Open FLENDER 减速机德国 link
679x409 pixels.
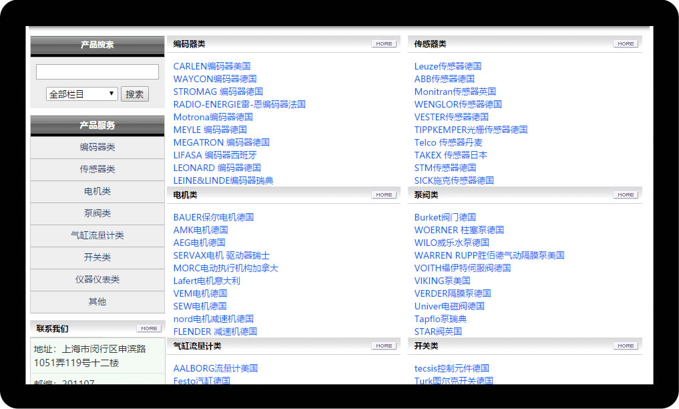[215, 332]
